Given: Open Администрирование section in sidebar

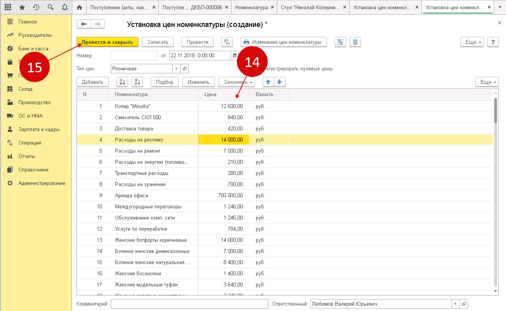Looking at the screenshot, I should (x=42, y=183).
